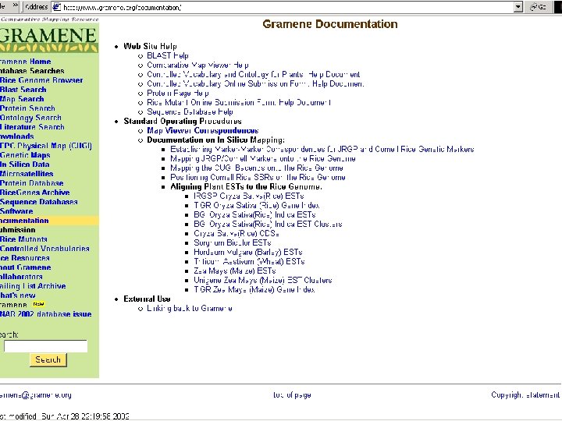Screen dimensions: 562x421
Task: Open In Silico Data sidebar link
Action: coord(25,165)
